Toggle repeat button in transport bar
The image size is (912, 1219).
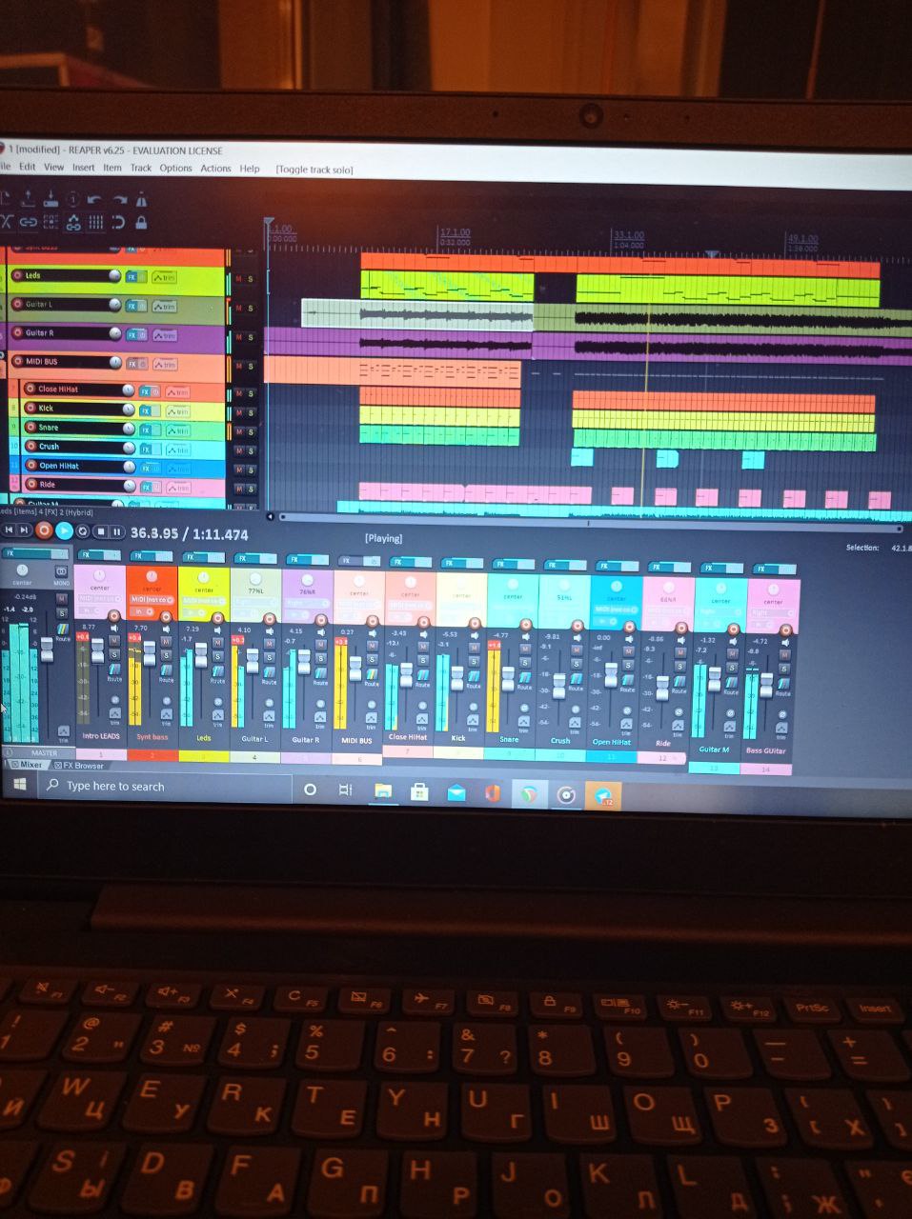[x=82, y=531]
